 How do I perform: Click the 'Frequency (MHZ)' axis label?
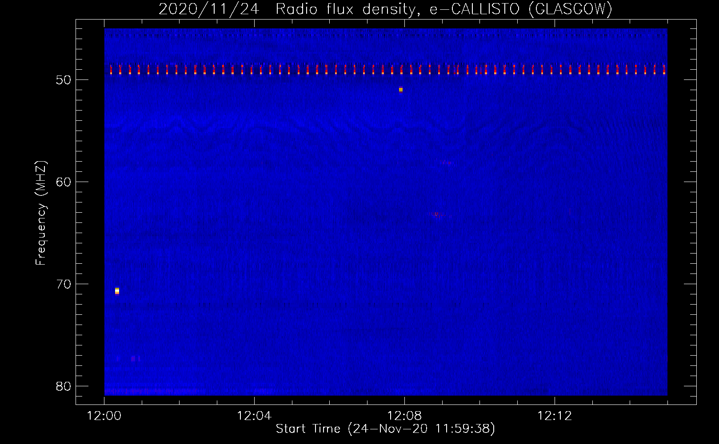coord(41,213)
